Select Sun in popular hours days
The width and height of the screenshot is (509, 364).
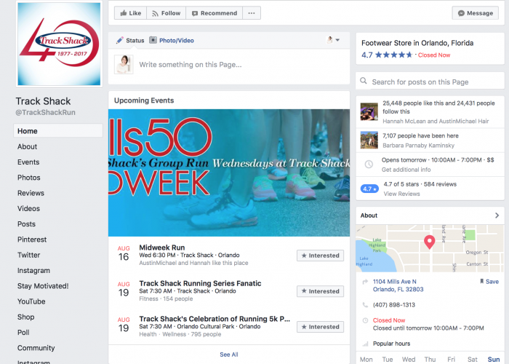tap(494, 360)
